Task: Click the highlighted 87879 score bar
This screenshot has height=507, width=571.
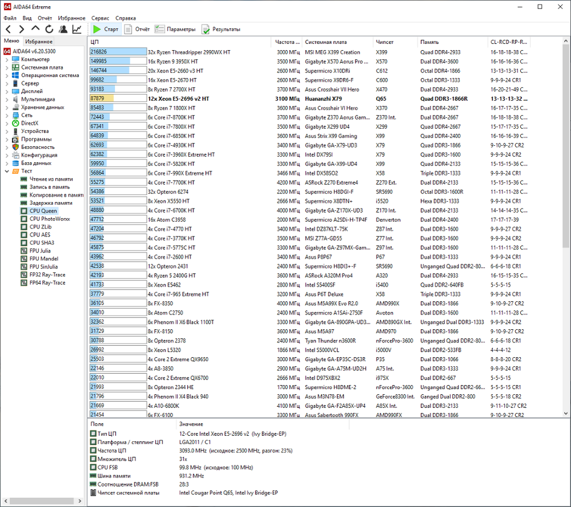Action: [118, 99]
